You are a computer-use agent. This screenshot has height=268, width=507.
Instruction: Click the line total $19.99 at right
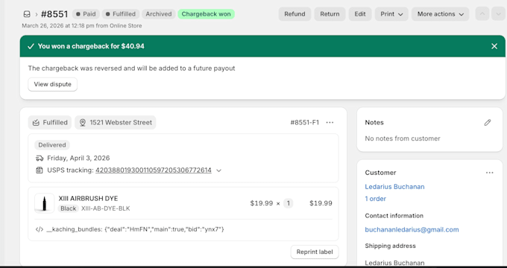tap(321, 203)
